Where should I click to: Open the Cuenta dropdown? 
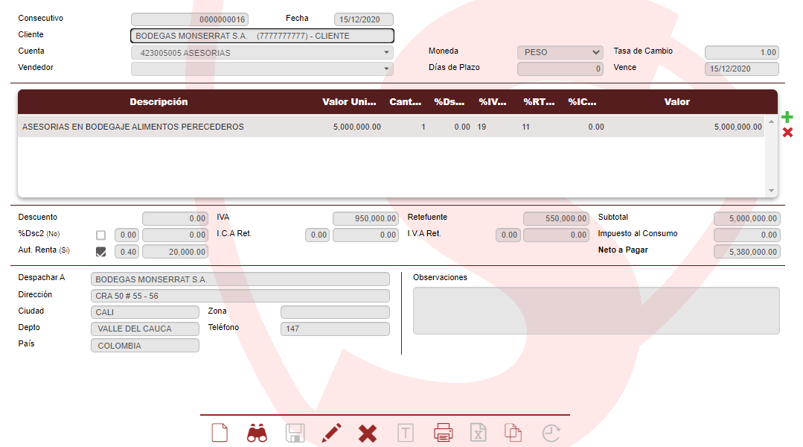tap(386, 53)
